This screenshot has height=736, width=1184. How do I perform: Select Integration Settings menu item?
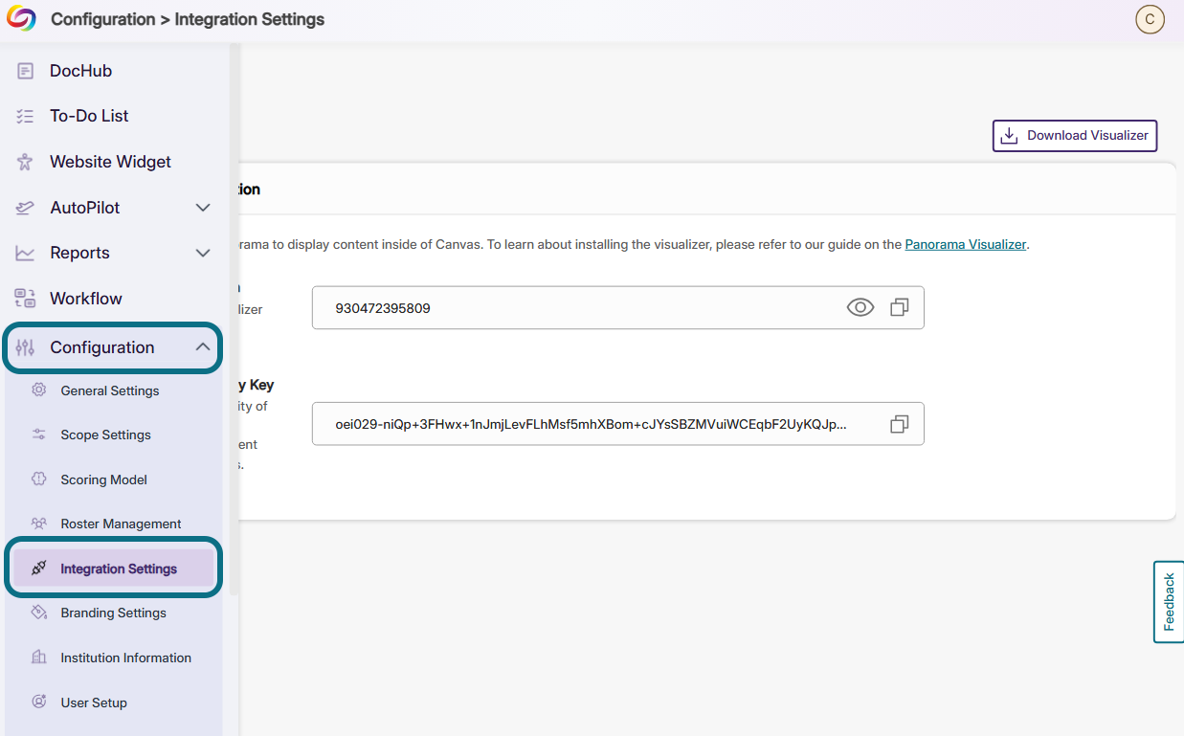click(x=113, y=569)
